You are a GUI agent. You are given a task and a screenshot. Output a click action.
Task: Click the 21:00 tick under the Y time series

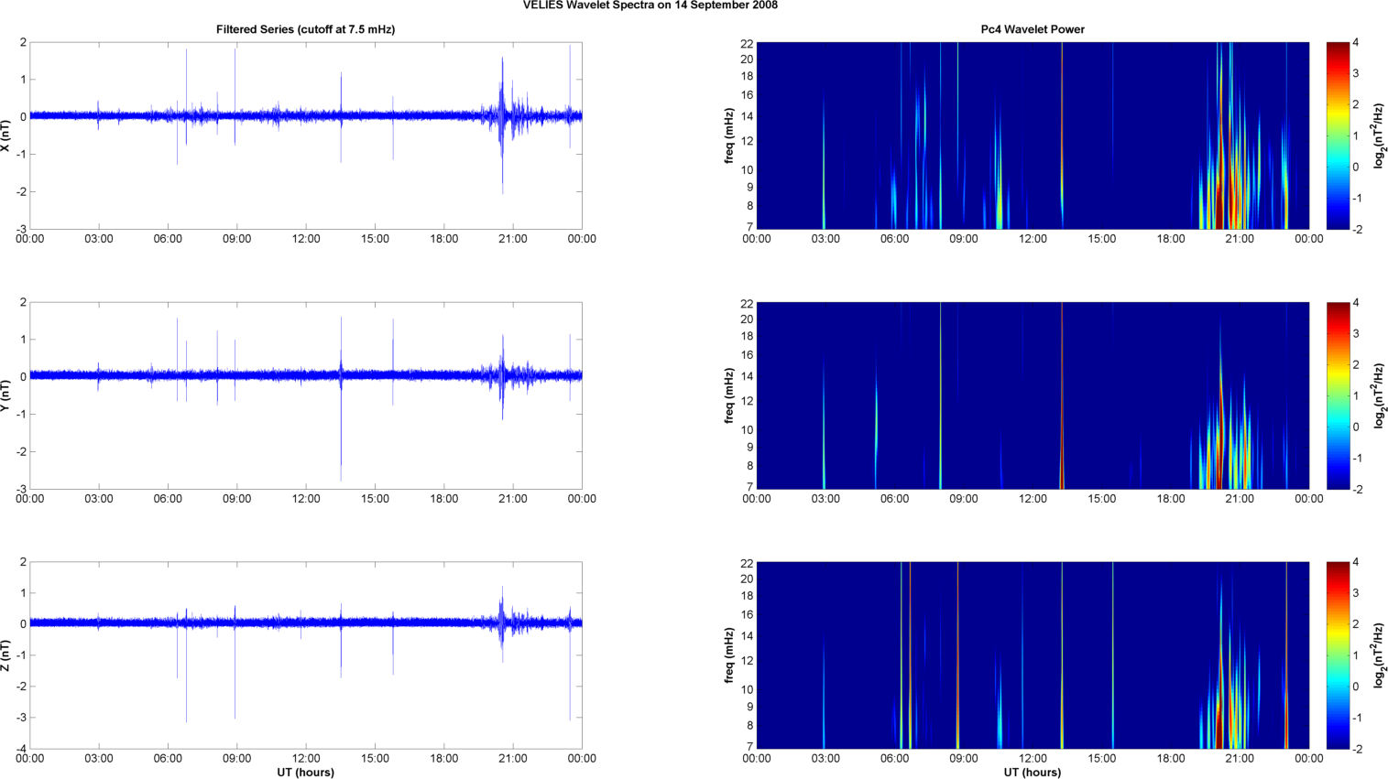(513, 499)
